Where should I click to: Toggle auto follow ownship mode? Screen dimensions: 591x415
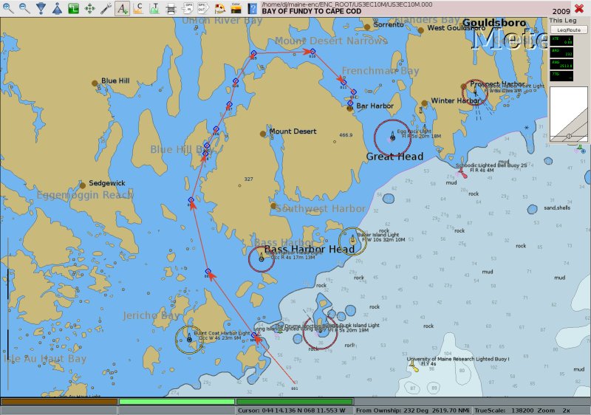90,9
